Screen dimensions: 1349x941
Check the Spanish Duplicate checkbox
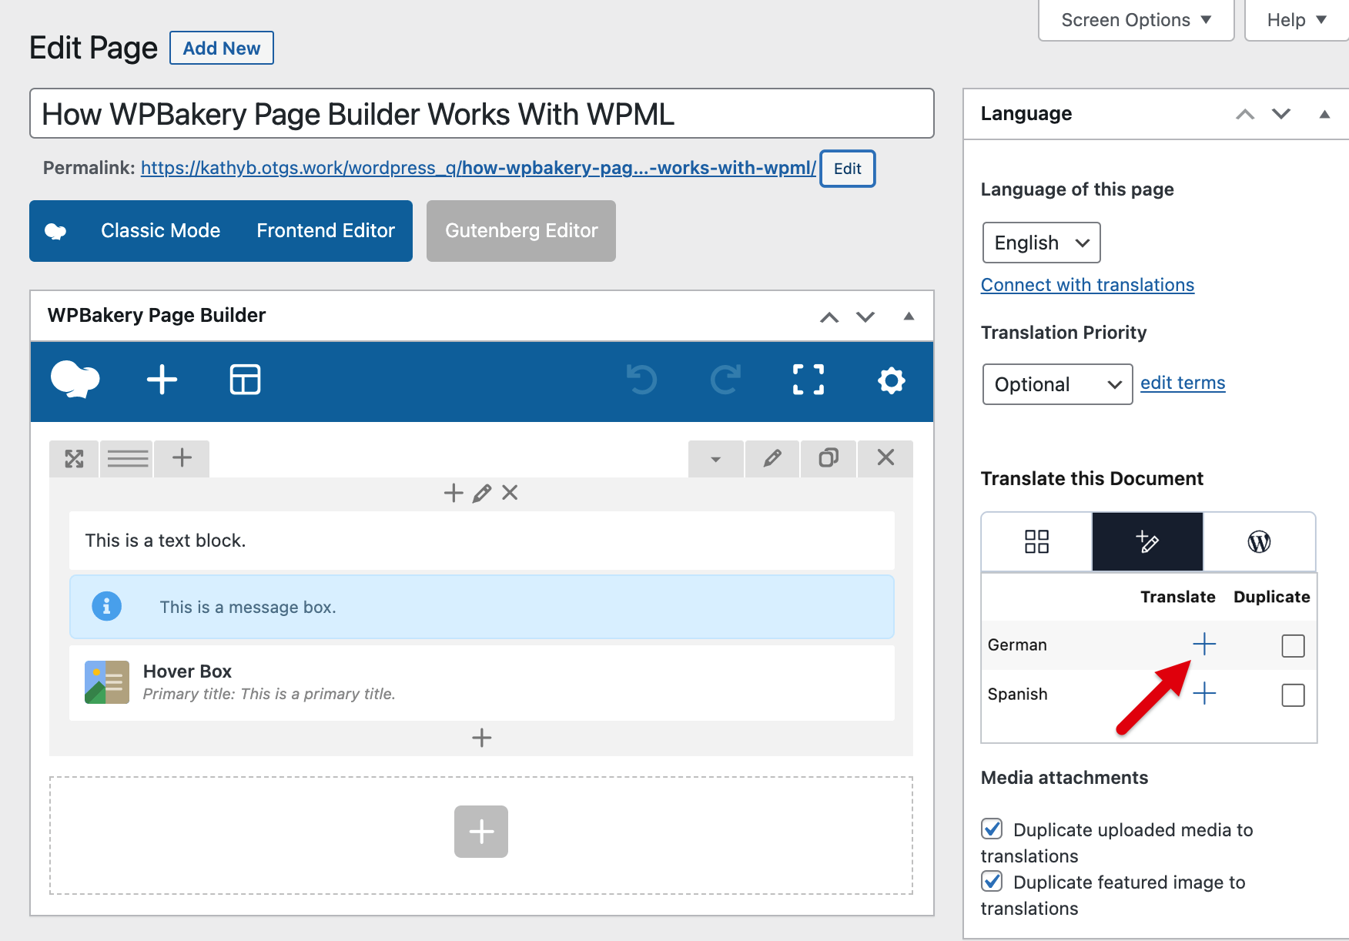click(1294, 695)
